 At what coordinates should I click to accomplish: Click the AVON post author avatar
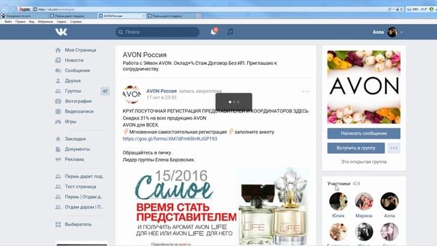132,94
